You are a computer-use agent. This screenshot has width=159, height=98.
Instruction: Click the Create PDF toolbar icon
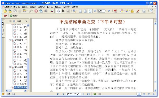click(x=115, y=11)
